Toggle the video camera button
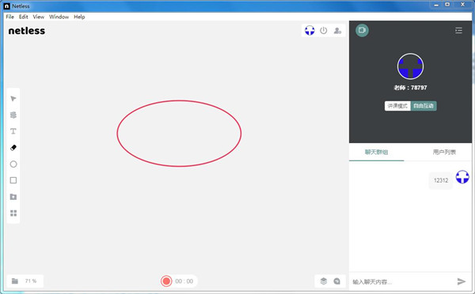The image size is (475, 294). pos(362,30)
